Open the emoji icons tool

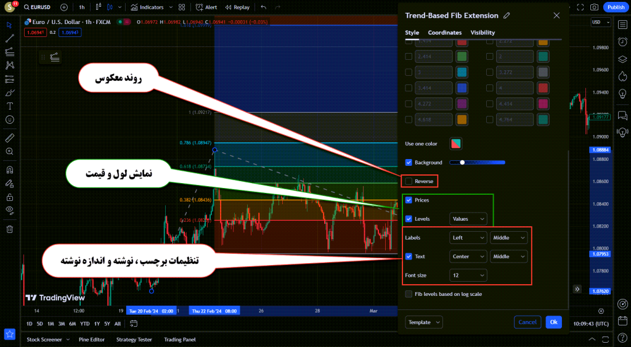point(10,120)
